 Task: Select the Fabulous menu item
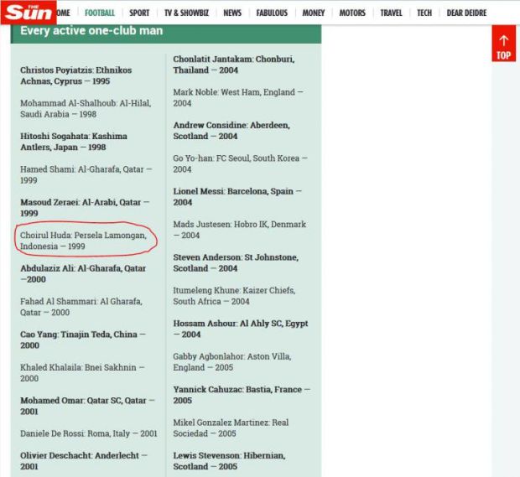[x=272, y=13]
